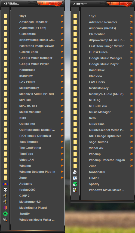Click the Spotify shortcut icon in right menu

coord(75,184)
